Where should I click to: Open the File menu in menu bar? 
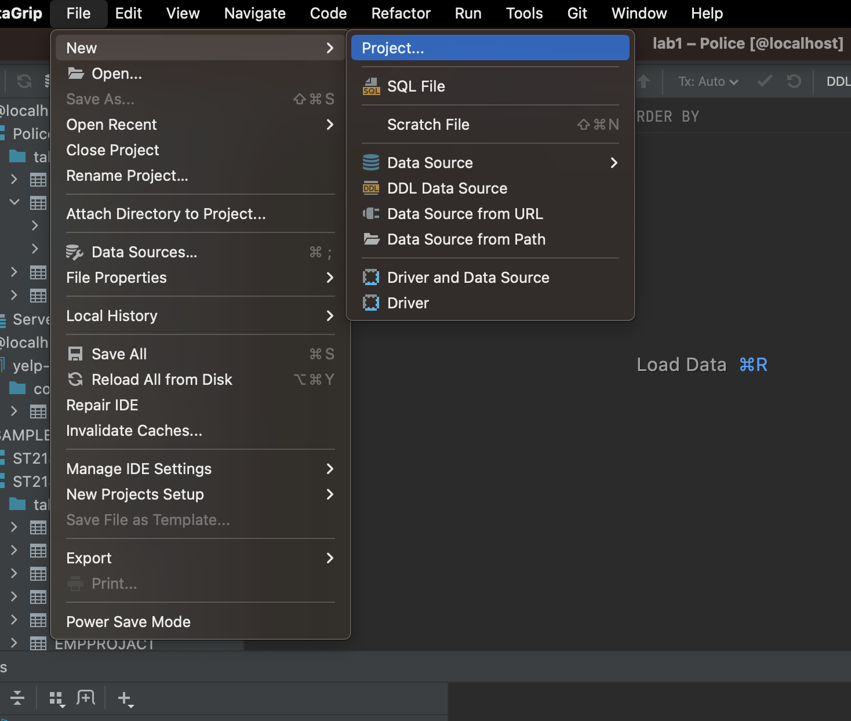pos(78,13)
